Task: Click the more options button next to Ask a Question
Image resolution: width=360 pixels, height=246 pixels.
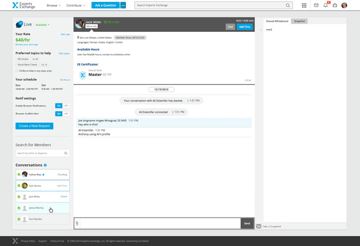Action: 123,5
